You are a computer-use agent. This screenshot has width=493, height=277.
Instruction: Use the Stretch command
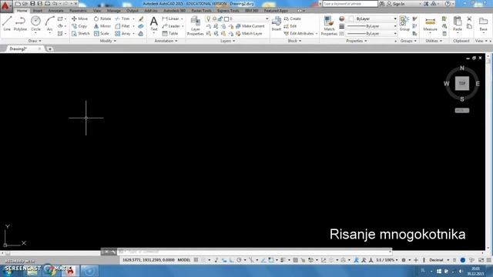(x=80, y=33)
